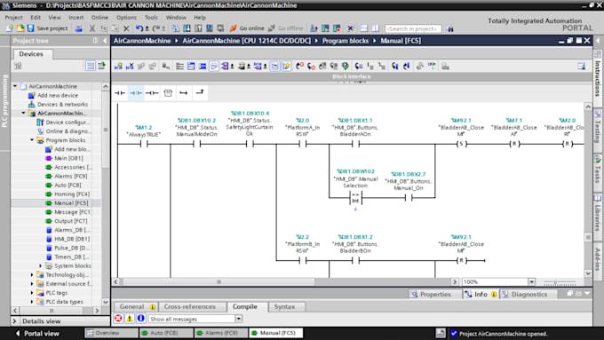Open Overview in the bottom editor bar
Image resolution: width=604 pixels, height=340 pixels.
111,333
